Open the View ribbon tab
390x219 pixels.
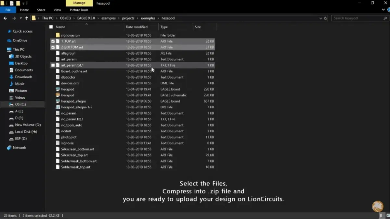57,10
